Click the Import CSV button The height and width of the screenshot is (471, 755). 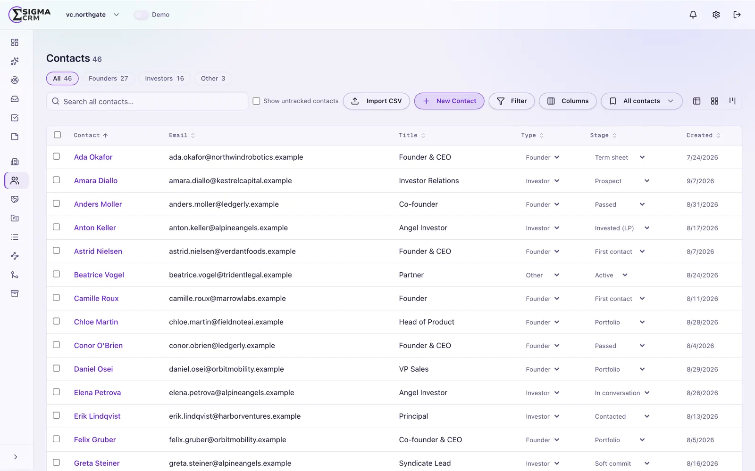click(x=376, y=101)
